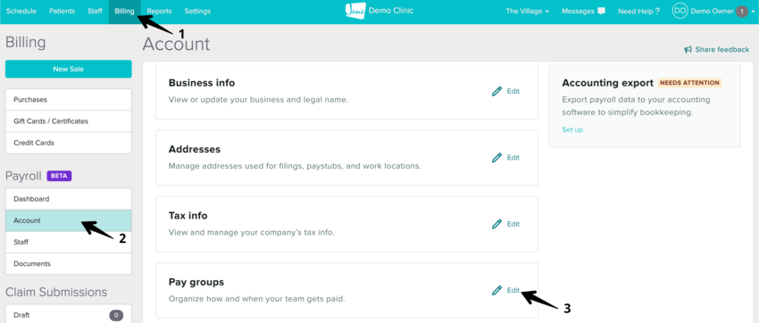Viewport: 759px width, 323px height.
Task: Open Draft claim submissions item
Action: 68,314
